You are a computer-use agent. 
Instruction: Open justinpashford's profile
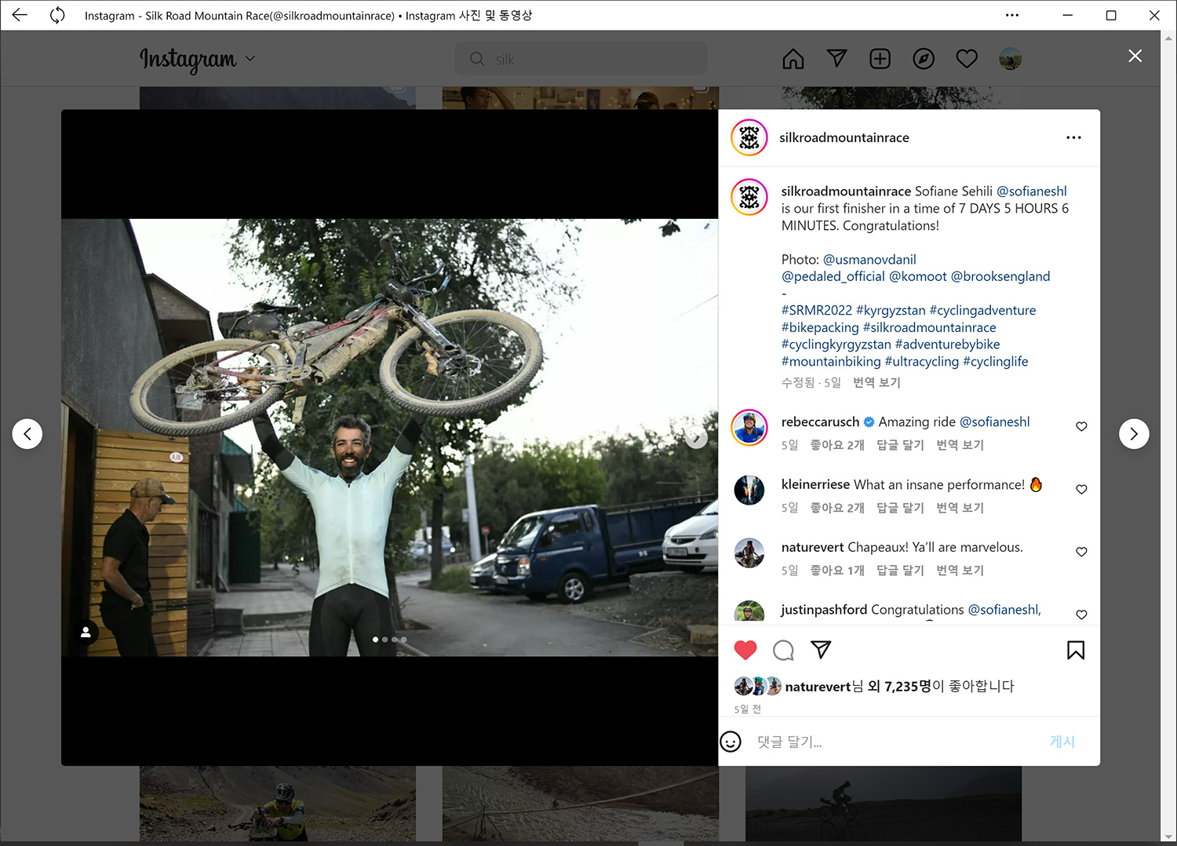824,610
